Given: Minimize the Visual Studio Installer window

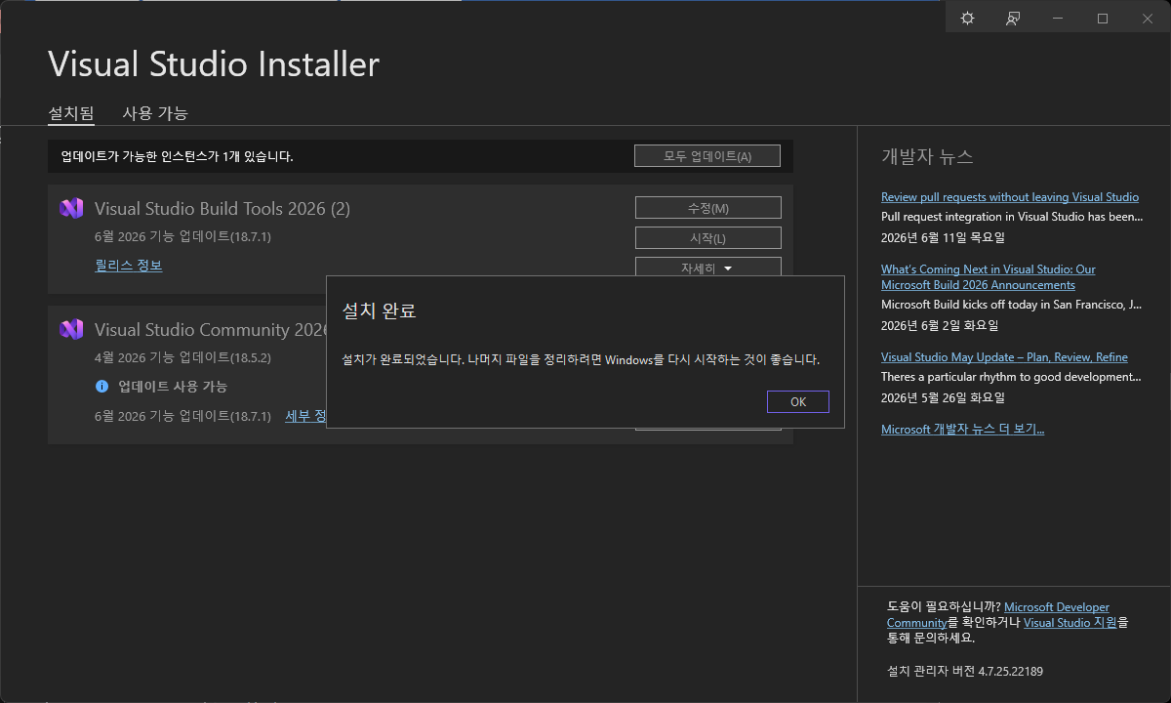Looking at the screenshot, I should click(x=1058, y=19).
